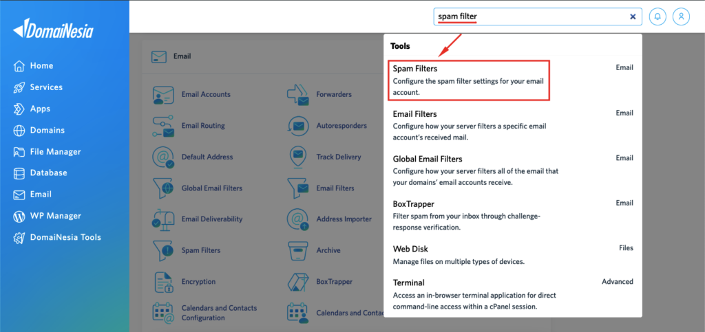Click the Calendars and Contacts Configuration icon
Image resolution: width=705 pixels, height=332 pixels.
(x=163, y=313)
